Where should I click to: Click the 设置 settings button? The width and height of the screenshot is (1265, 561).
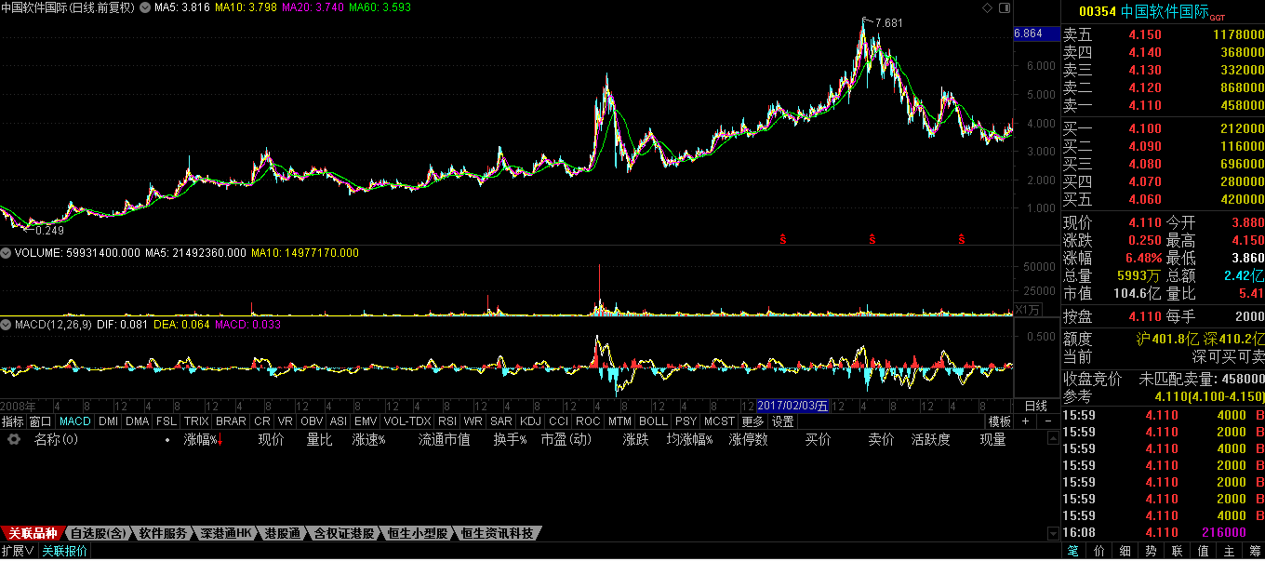tap(782, 421)
